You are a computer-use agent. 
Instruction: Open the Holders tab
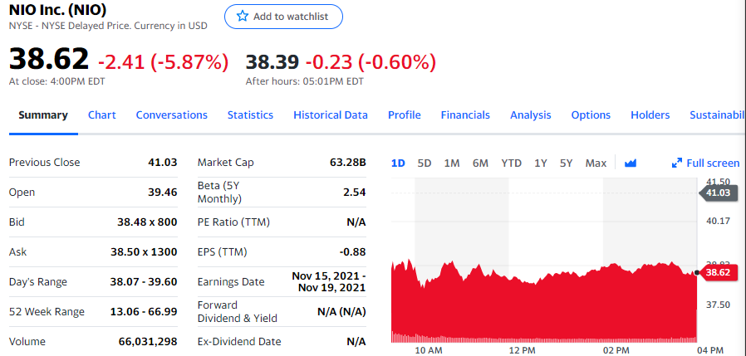click(650, 115)
